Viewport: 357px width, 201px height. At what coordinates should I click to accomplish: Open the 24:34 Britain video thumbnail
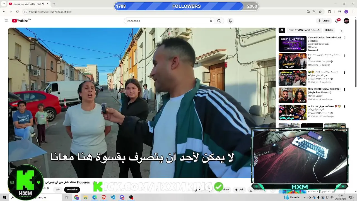tap(293, 112)
